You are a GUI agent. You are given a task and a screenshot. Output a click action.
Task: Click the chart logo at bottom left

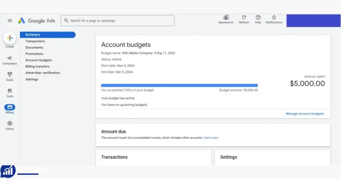point(8,171)
